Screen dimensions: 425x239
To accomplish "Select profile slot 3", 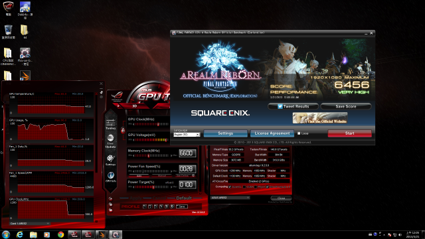I will tap(156, 206).
